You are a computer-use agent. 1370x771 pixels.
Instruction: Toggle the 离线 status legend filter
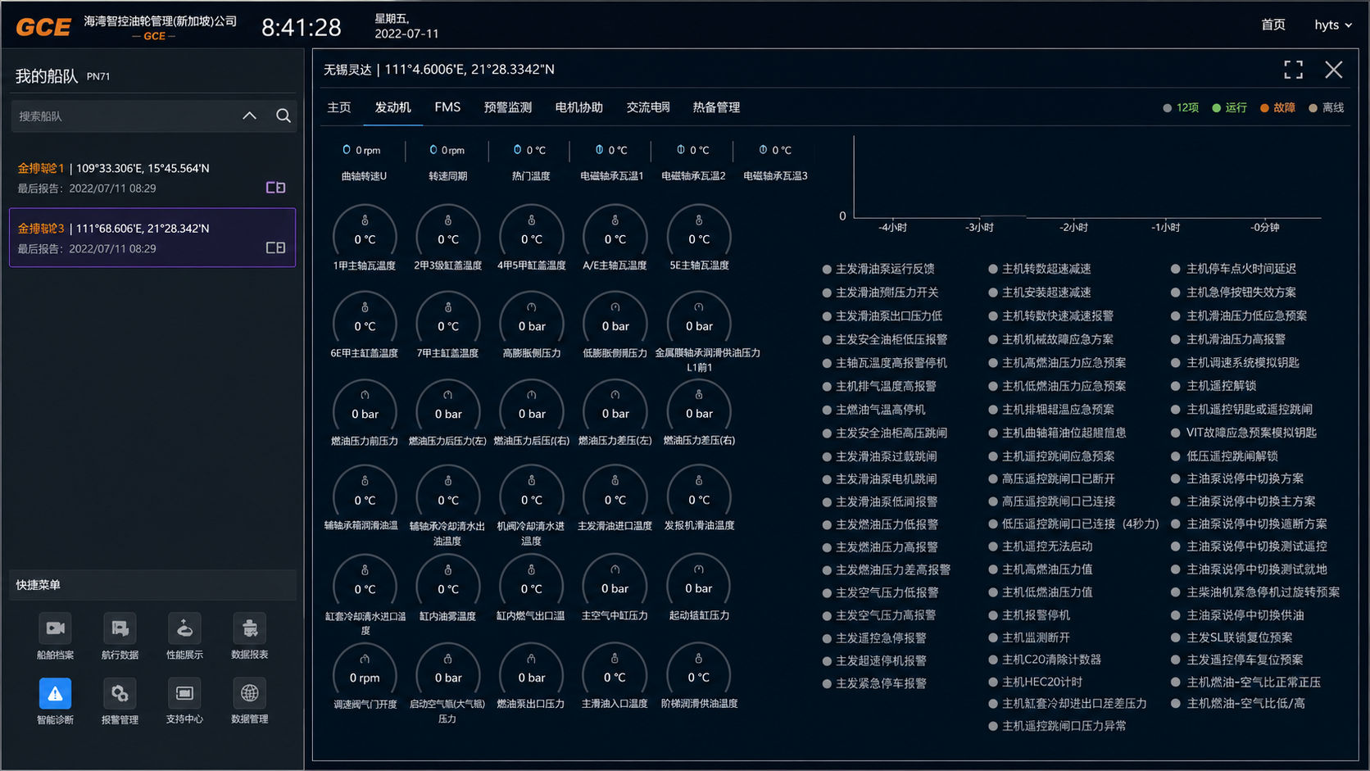1327,107
